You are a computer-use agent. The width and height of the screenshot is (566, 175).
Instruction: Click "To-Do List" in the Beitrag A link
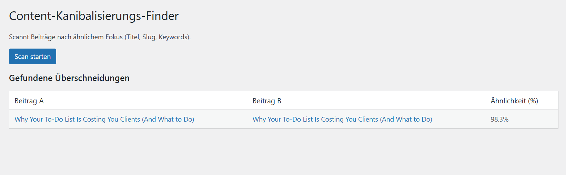coord(60,119)
